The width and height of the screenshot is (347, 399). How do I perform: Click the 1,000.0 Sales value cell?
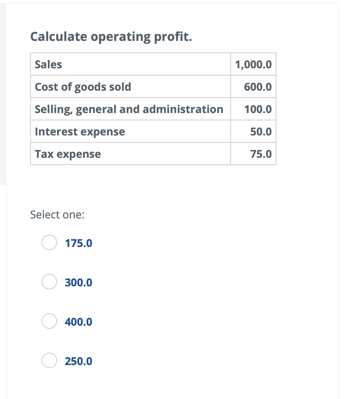pos(253,64)
